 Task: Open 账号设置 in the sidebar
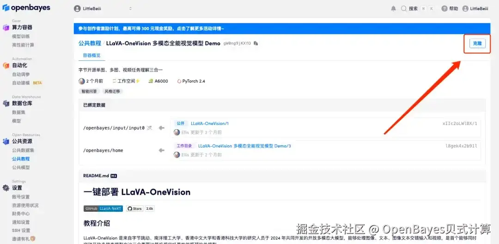tap(21, 196)
